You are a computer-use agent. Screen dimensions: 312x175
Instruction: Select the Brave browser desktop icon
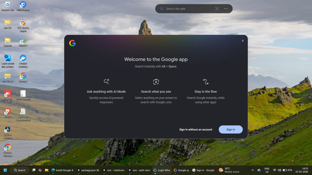tap(8, 113)
